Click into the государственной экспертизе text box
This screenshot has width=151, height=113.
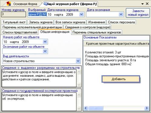point(39,102)
